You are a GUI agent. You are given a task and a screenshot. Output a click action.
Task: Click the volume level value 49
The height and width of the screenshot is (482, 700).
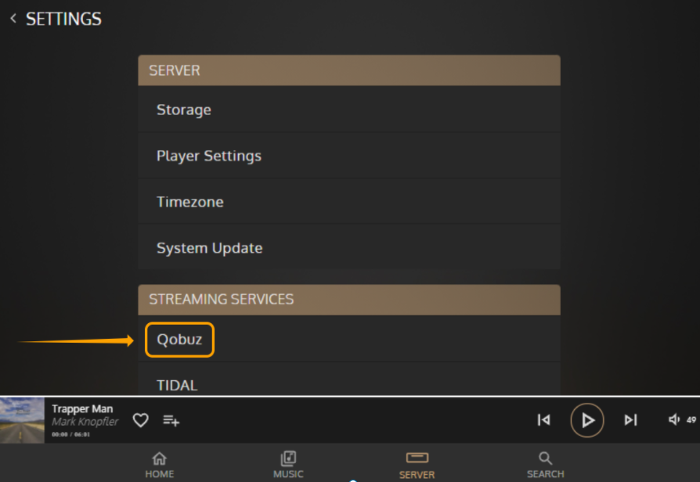pyautogui.click(x=691, y=420)
